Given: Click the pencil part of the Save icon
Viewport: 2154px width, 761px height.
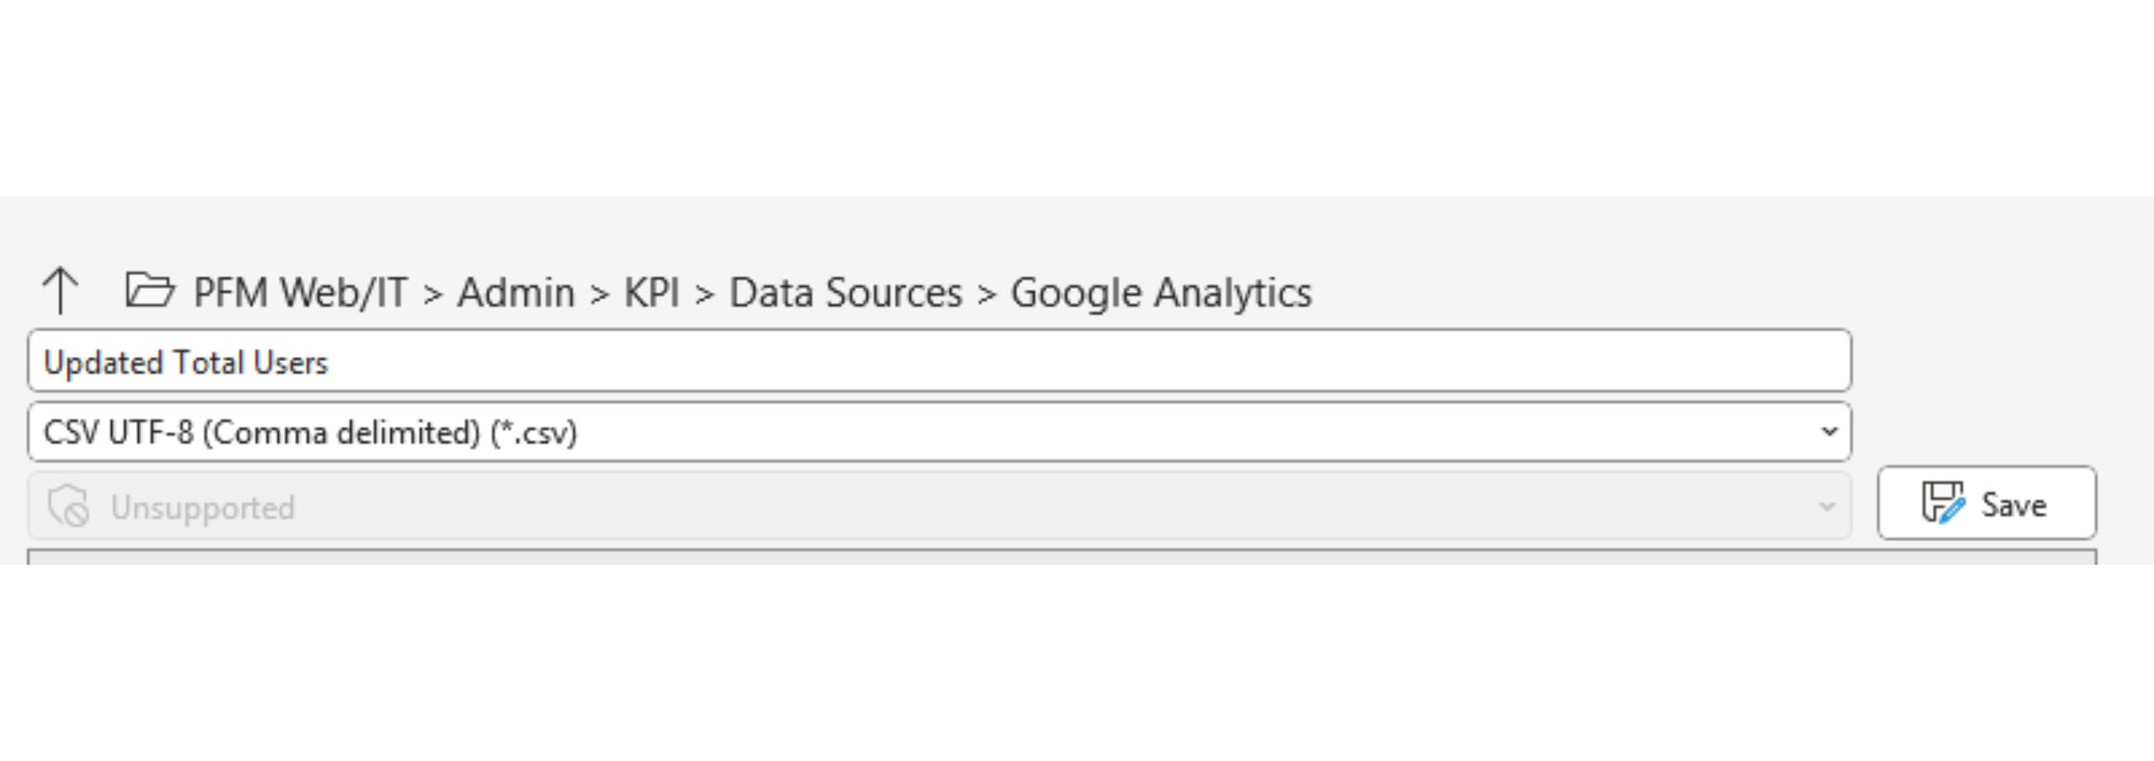Looking at the screenshot, I should (1954, 514).
